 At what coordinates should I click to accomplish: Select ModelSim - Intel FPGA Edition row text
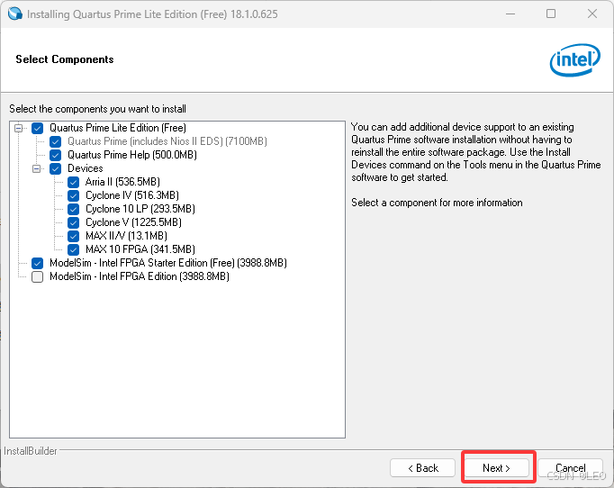(x=140, y=276)
